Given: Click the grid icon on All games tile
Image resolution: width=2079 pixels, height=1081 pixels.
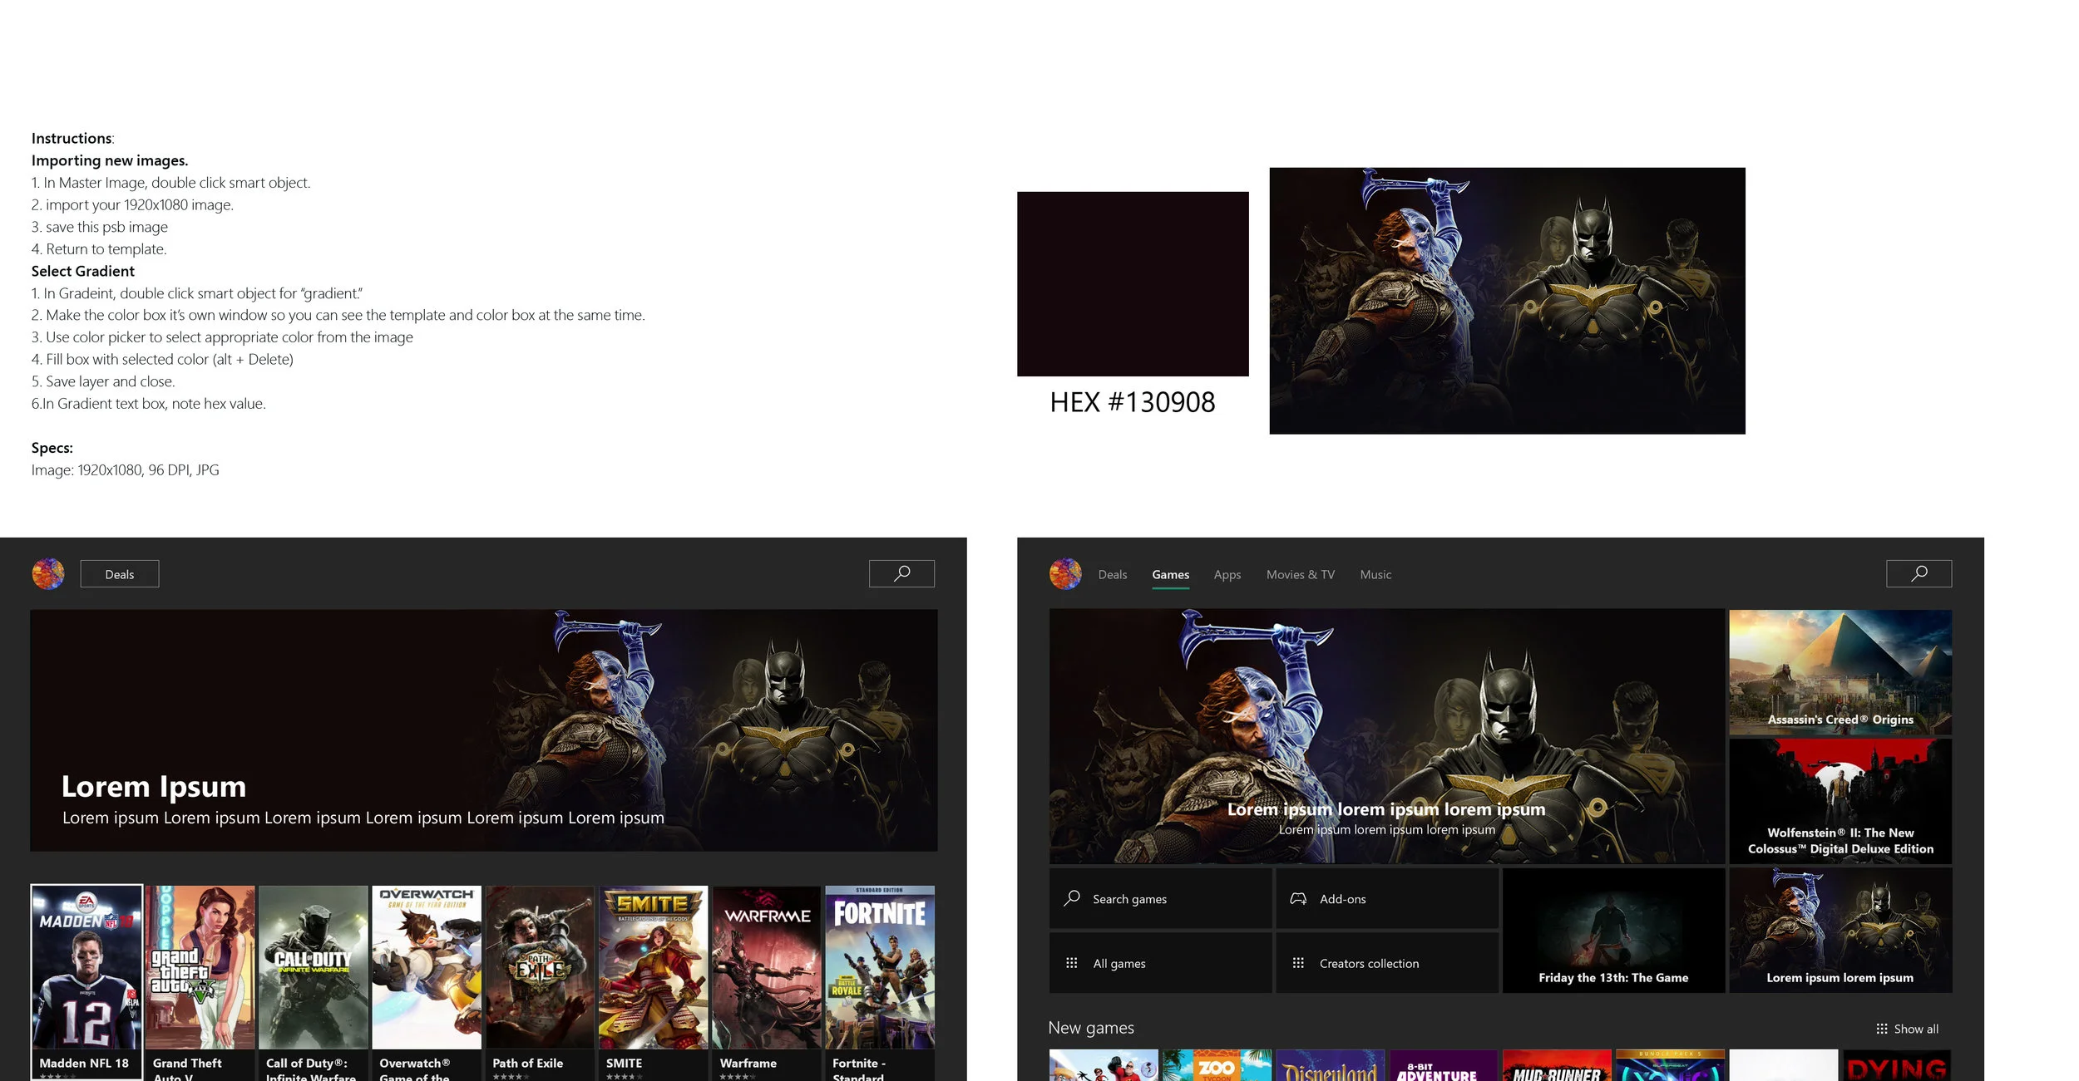Looking at the screenshot, I should click(x=1072, y=963).
